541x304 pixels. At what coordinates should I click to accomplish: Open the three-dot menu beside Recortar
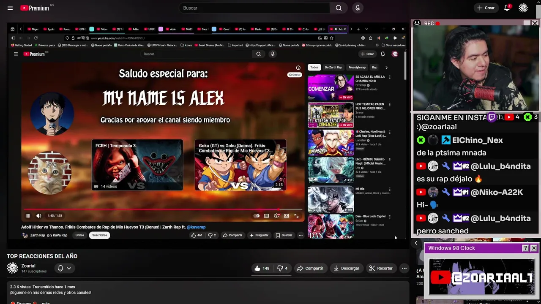tap(404, 268)
